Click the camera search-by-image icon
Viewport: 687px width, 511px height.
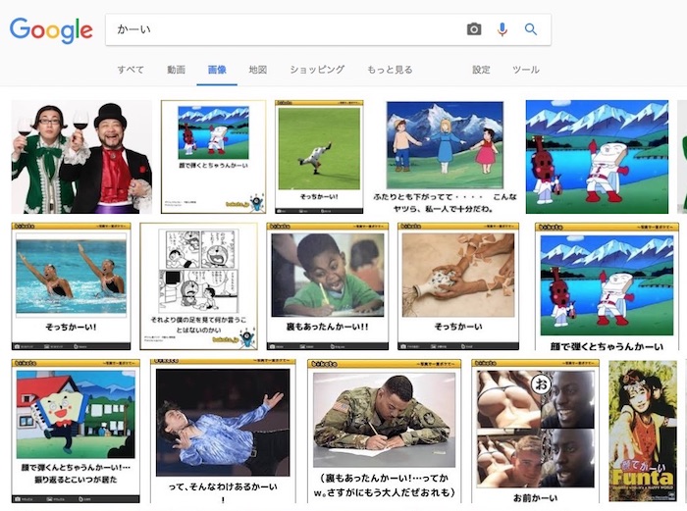pyautogui.click(x=474, y=29)
